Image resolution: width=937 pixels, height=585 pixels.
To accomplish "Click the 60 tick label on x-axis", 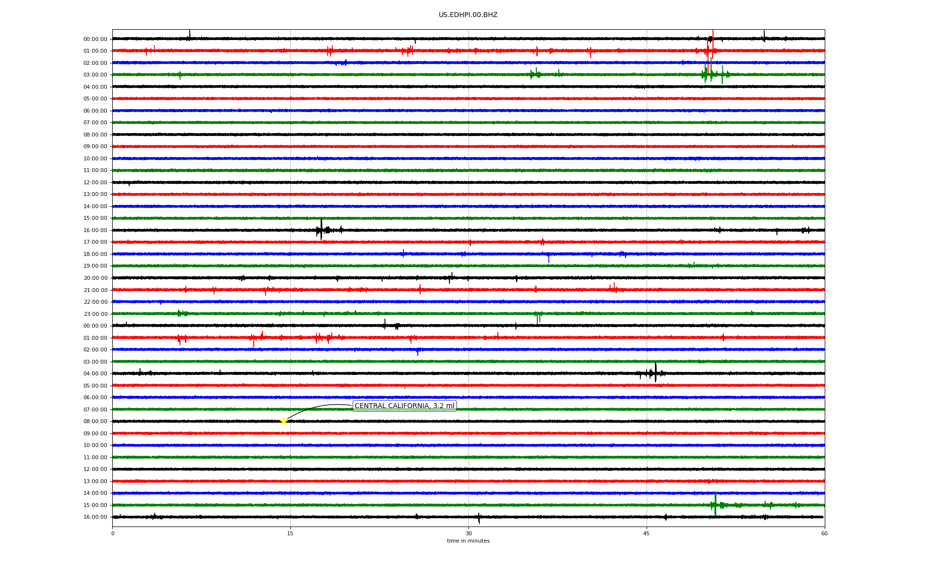I will 824,533.
